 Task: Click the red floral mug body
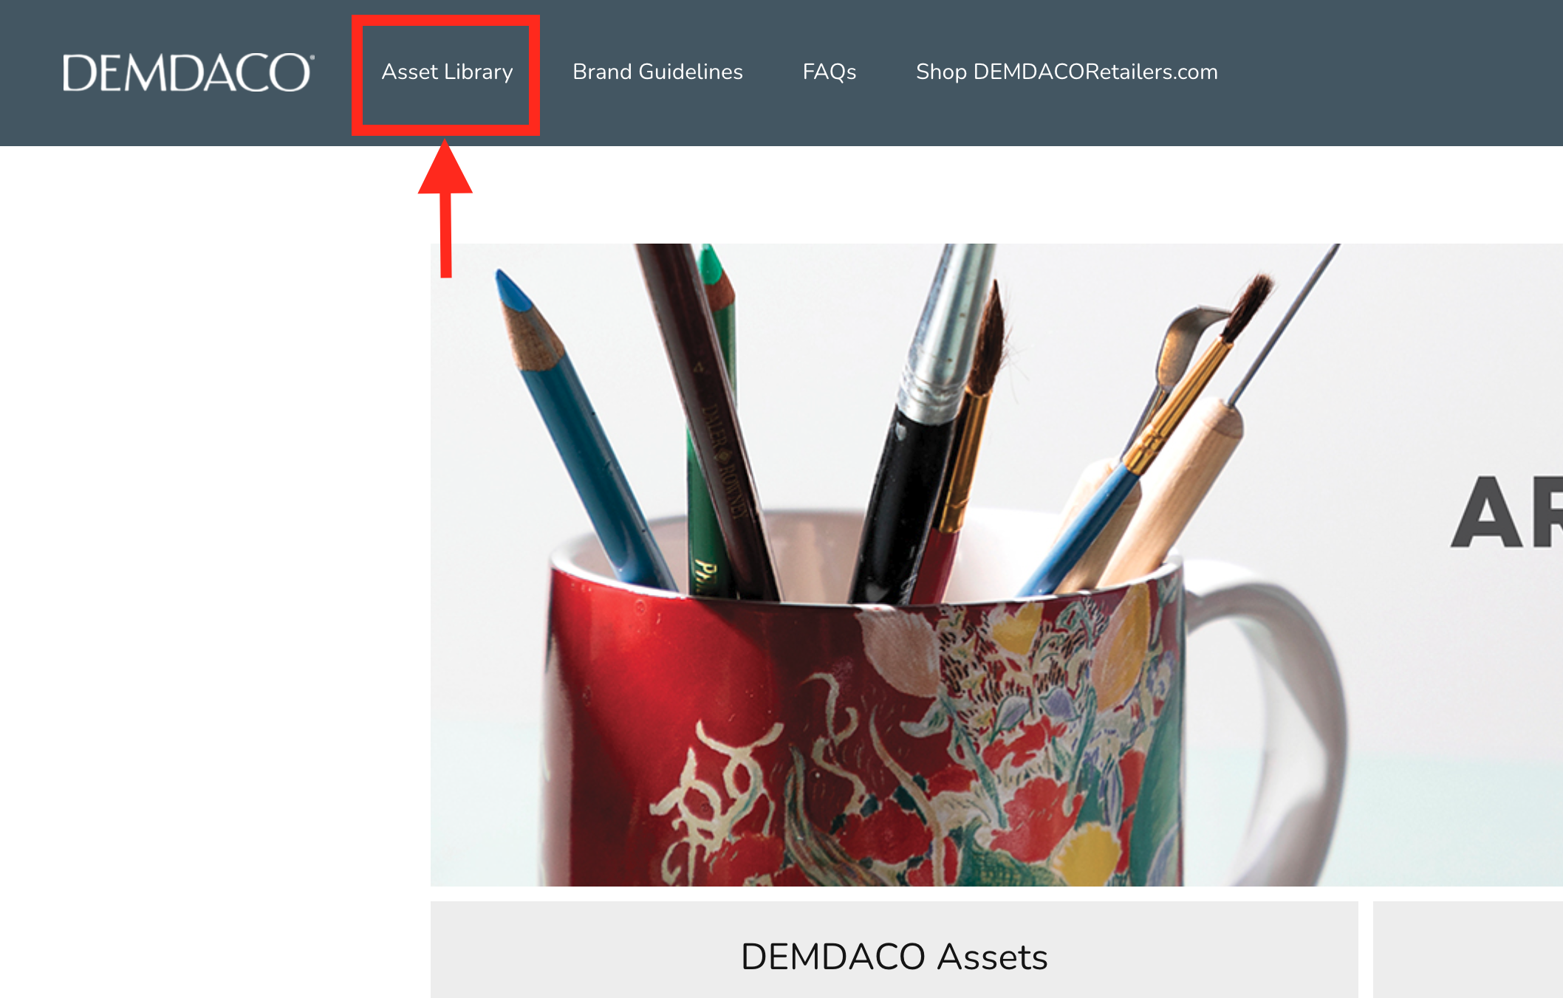(x=864, y=738)
